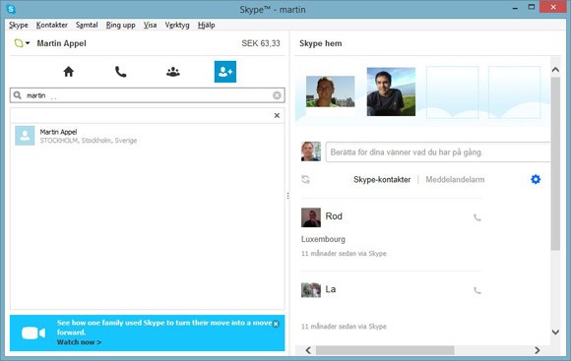Viewport: 571px width, 361px height.
Task: Click the La contact name
Action: [330, 289]
